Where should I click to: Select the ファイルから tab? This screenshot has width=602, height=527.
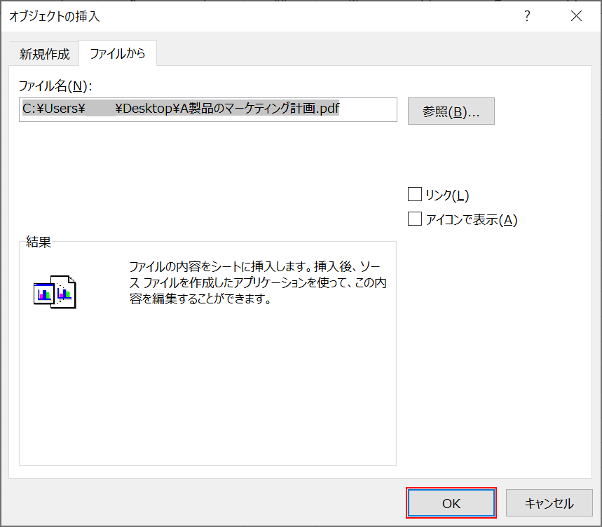pos(118,53)
